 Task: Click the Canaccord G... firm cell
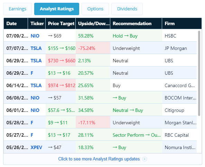coord(180,85)
